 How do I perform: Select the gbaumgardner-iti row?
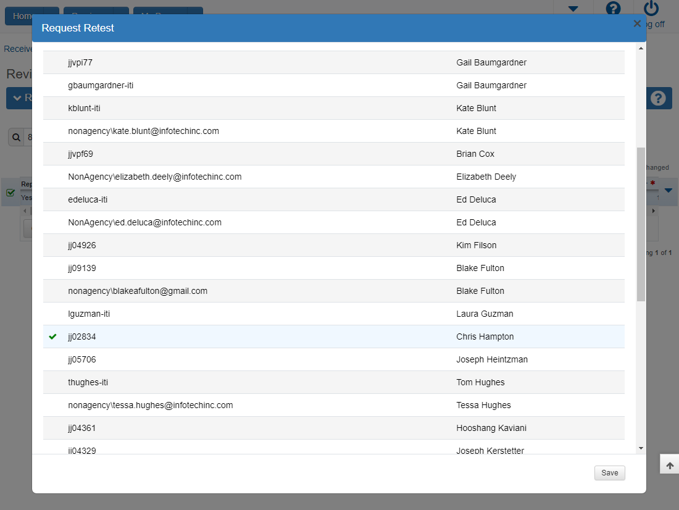334,85
